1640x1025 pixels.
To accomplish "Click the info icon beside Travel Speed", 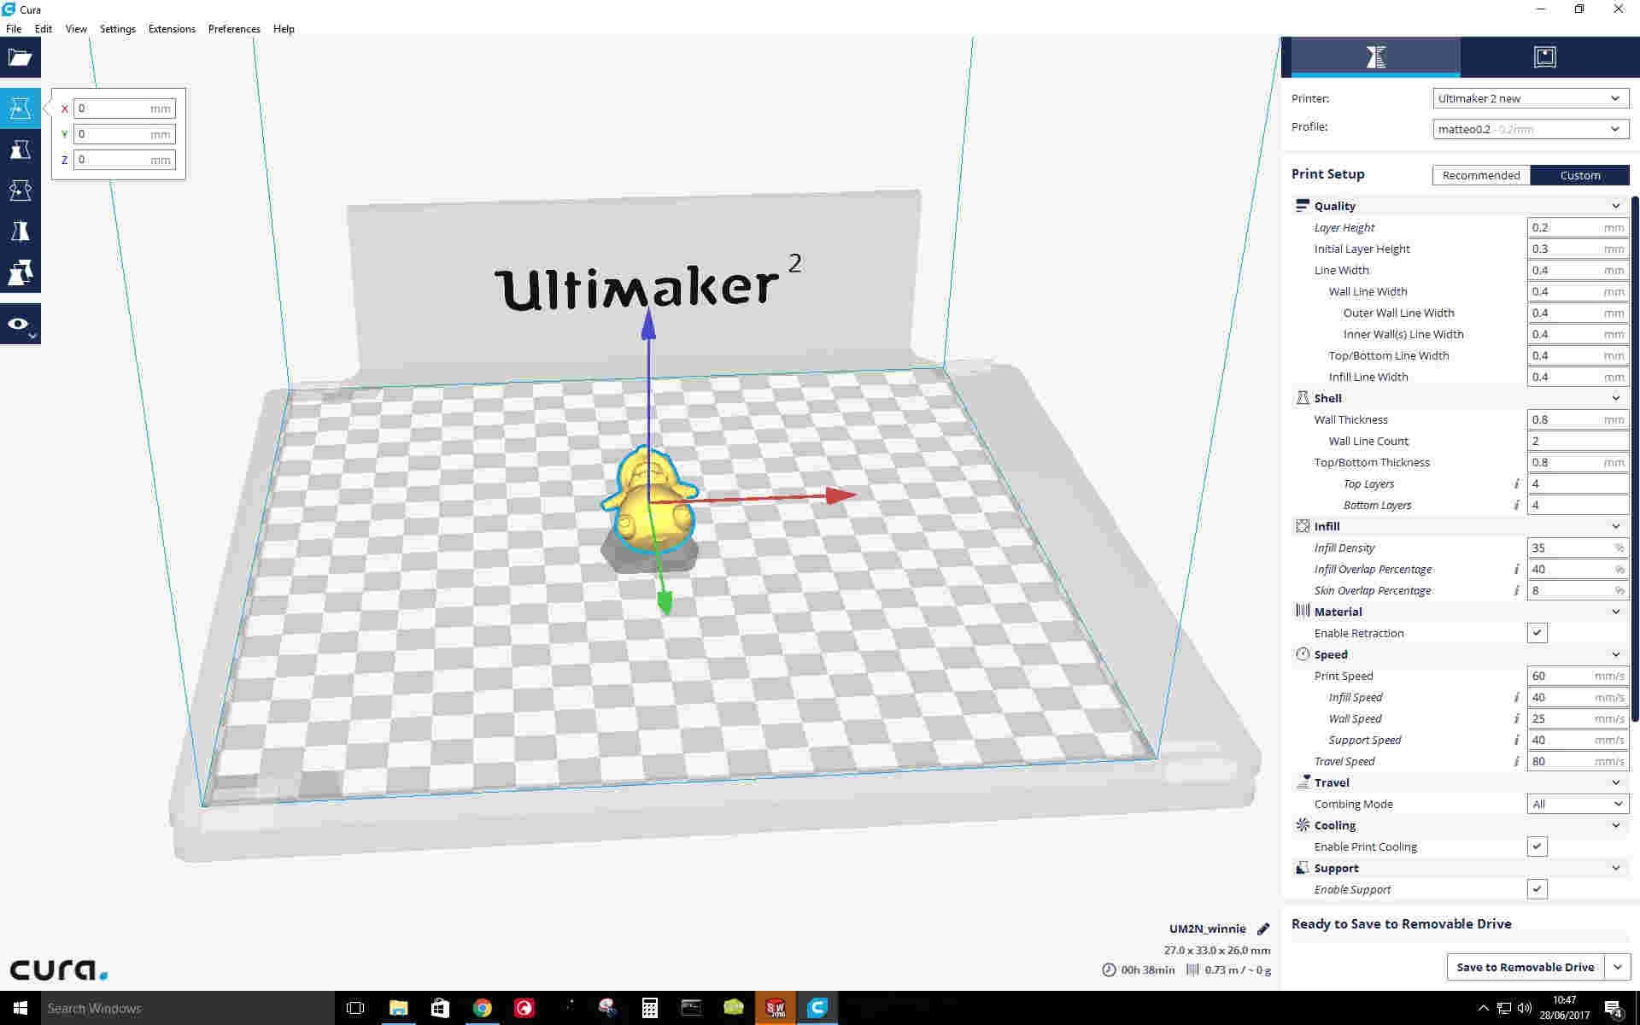I will pyautogui.click(x=1516, y=761).
